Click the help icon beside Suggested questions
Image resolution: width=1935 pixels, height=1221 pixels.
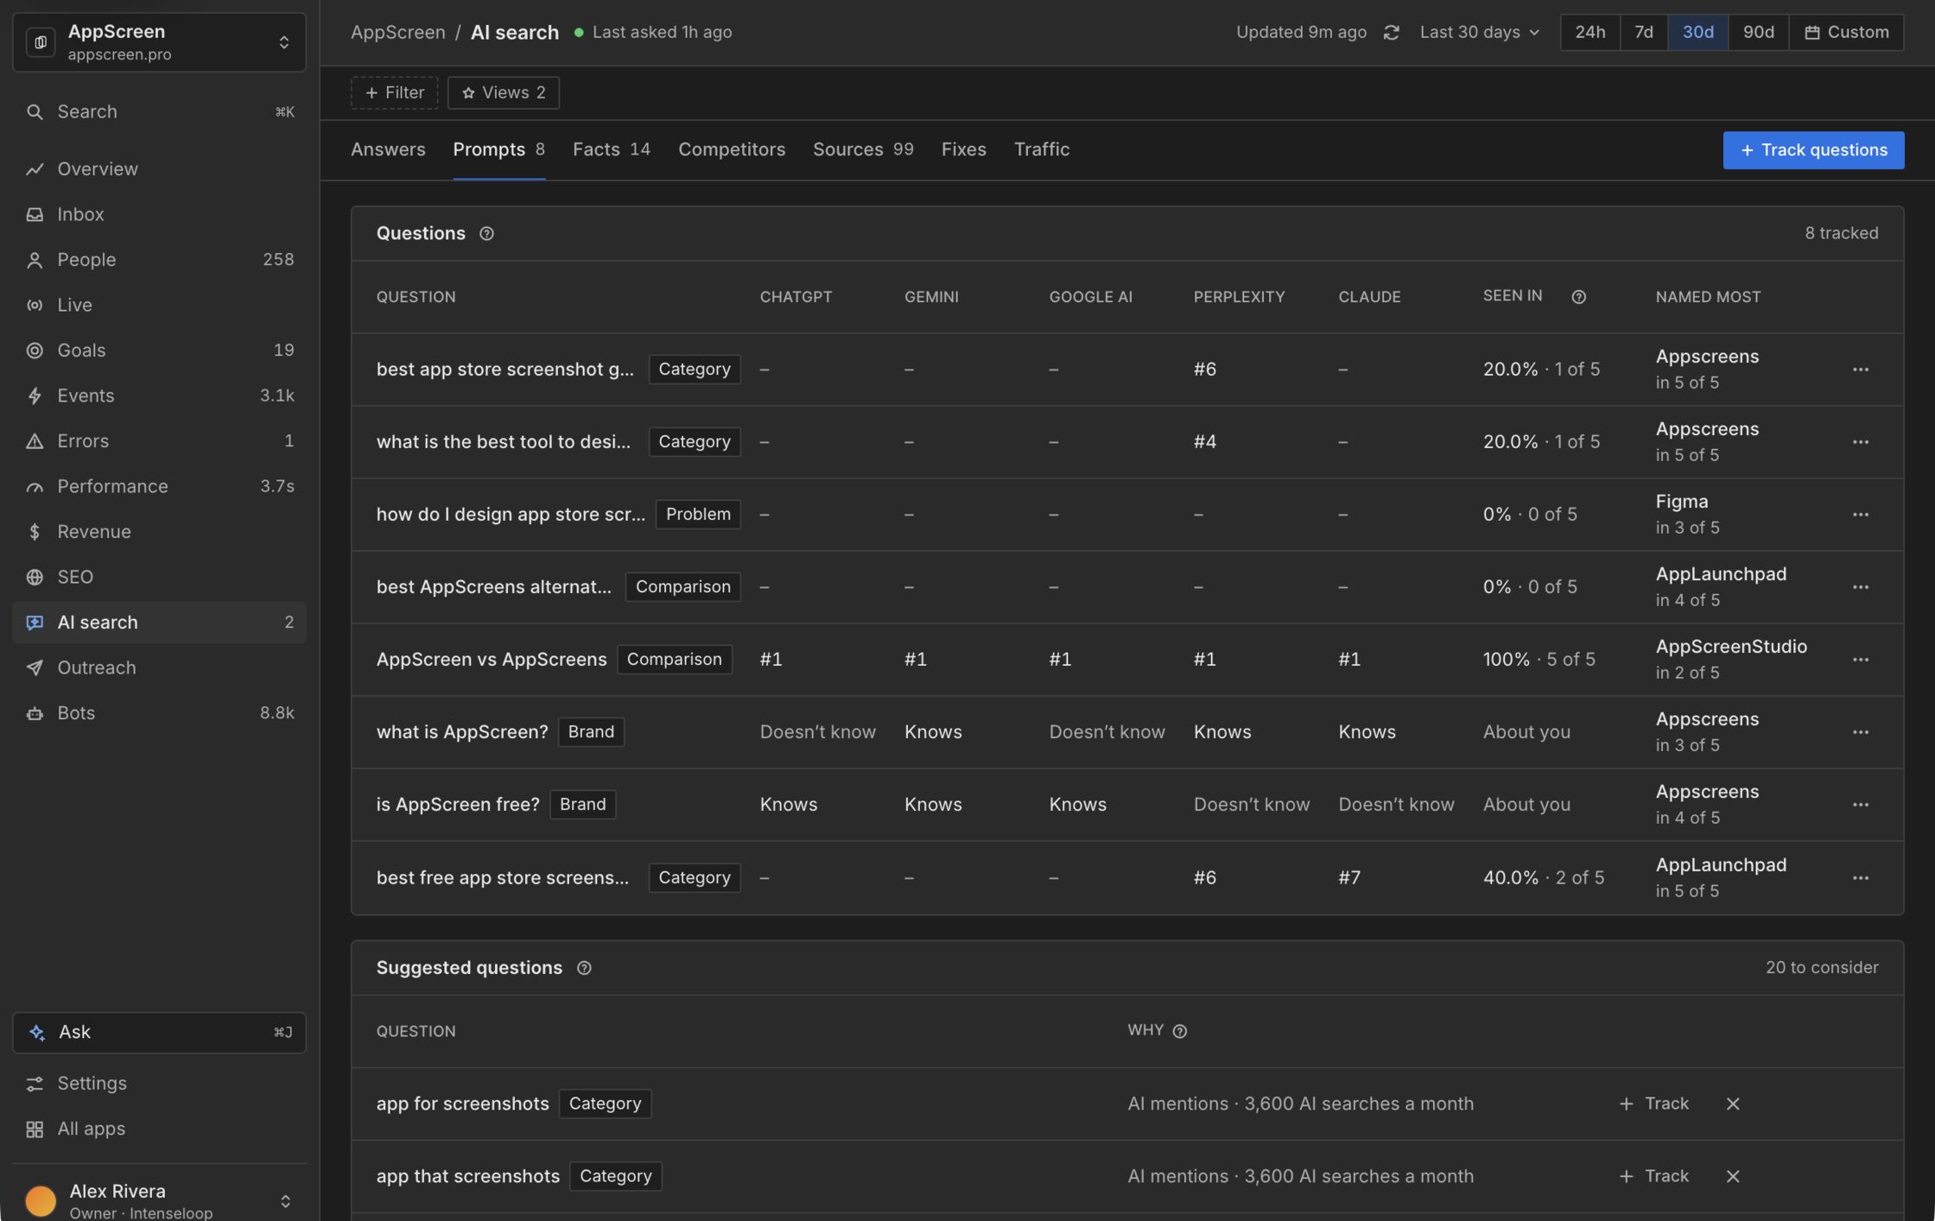coord(584,968)
